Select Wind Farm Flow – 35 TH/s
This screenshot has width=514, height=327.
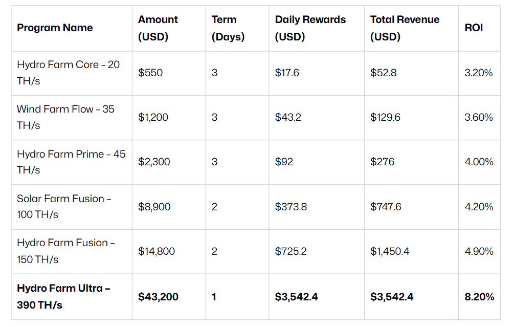click(65, 117)
